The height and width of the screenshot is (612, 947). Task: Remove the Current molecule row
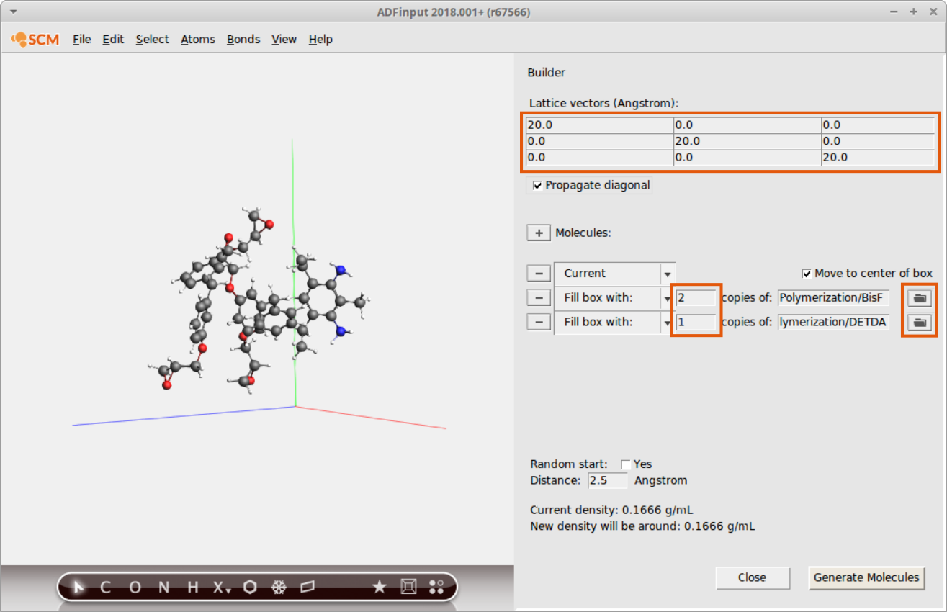click(x=539, y=274)
